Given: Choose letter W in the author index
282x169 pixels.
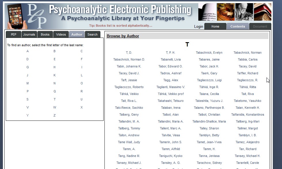Looking at the screenshot, I should pyautogui.click(x=55, y=108).
